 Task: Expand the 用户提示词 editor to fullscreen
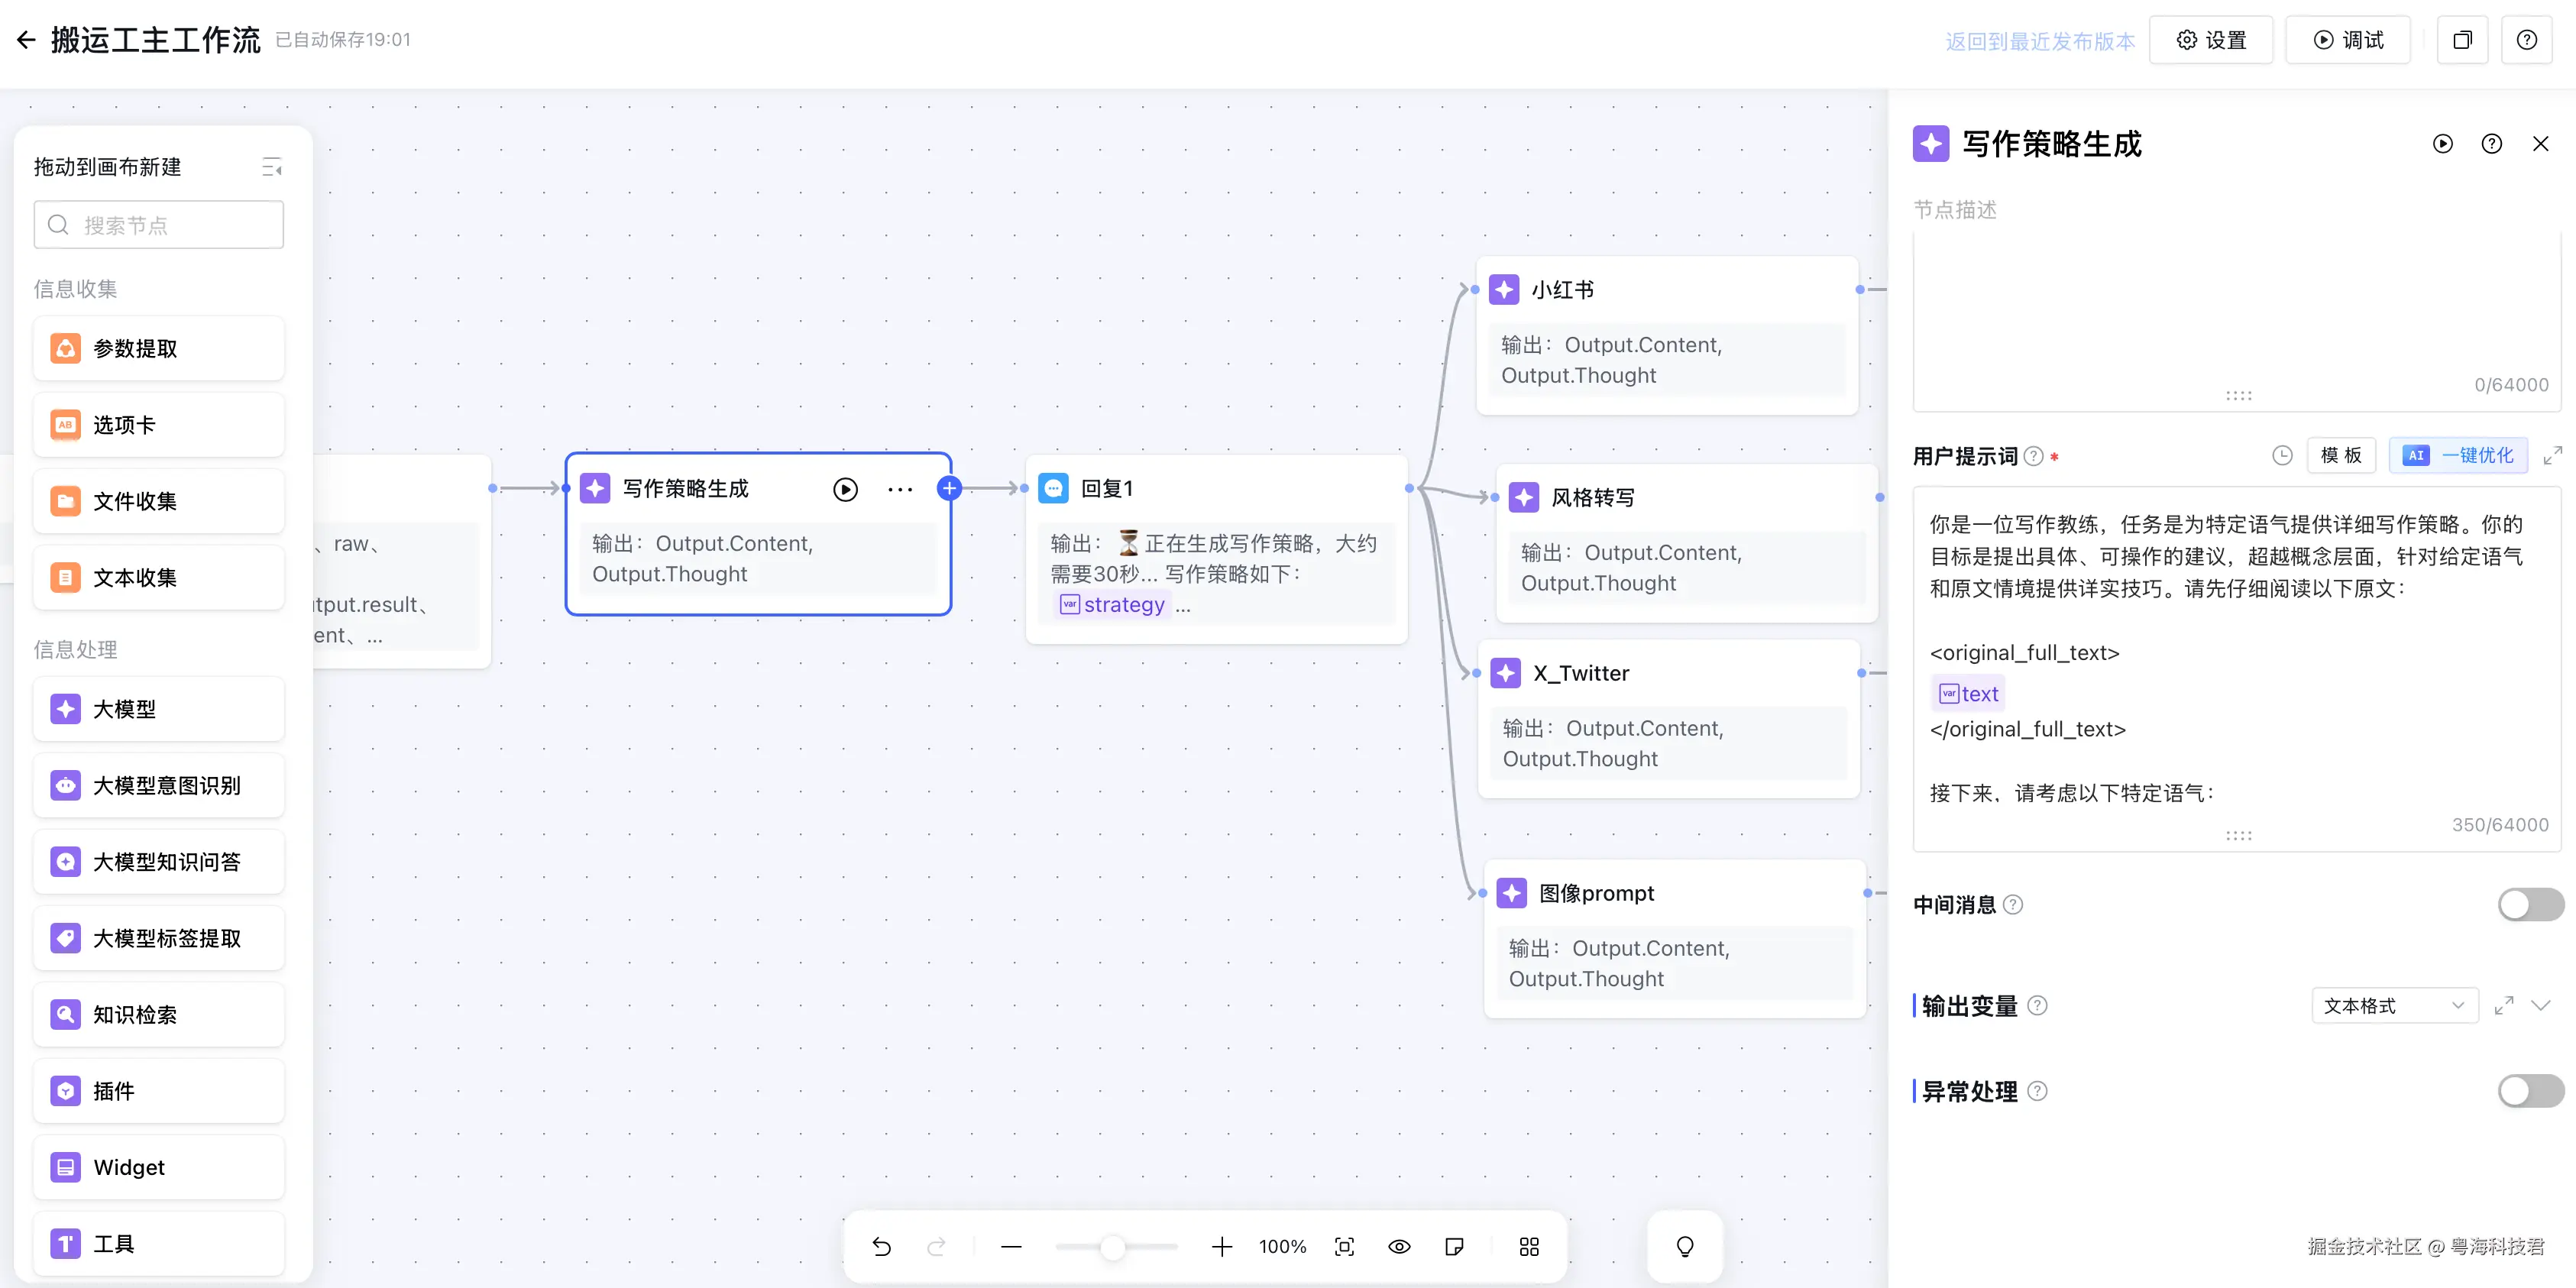(2553, 456)
